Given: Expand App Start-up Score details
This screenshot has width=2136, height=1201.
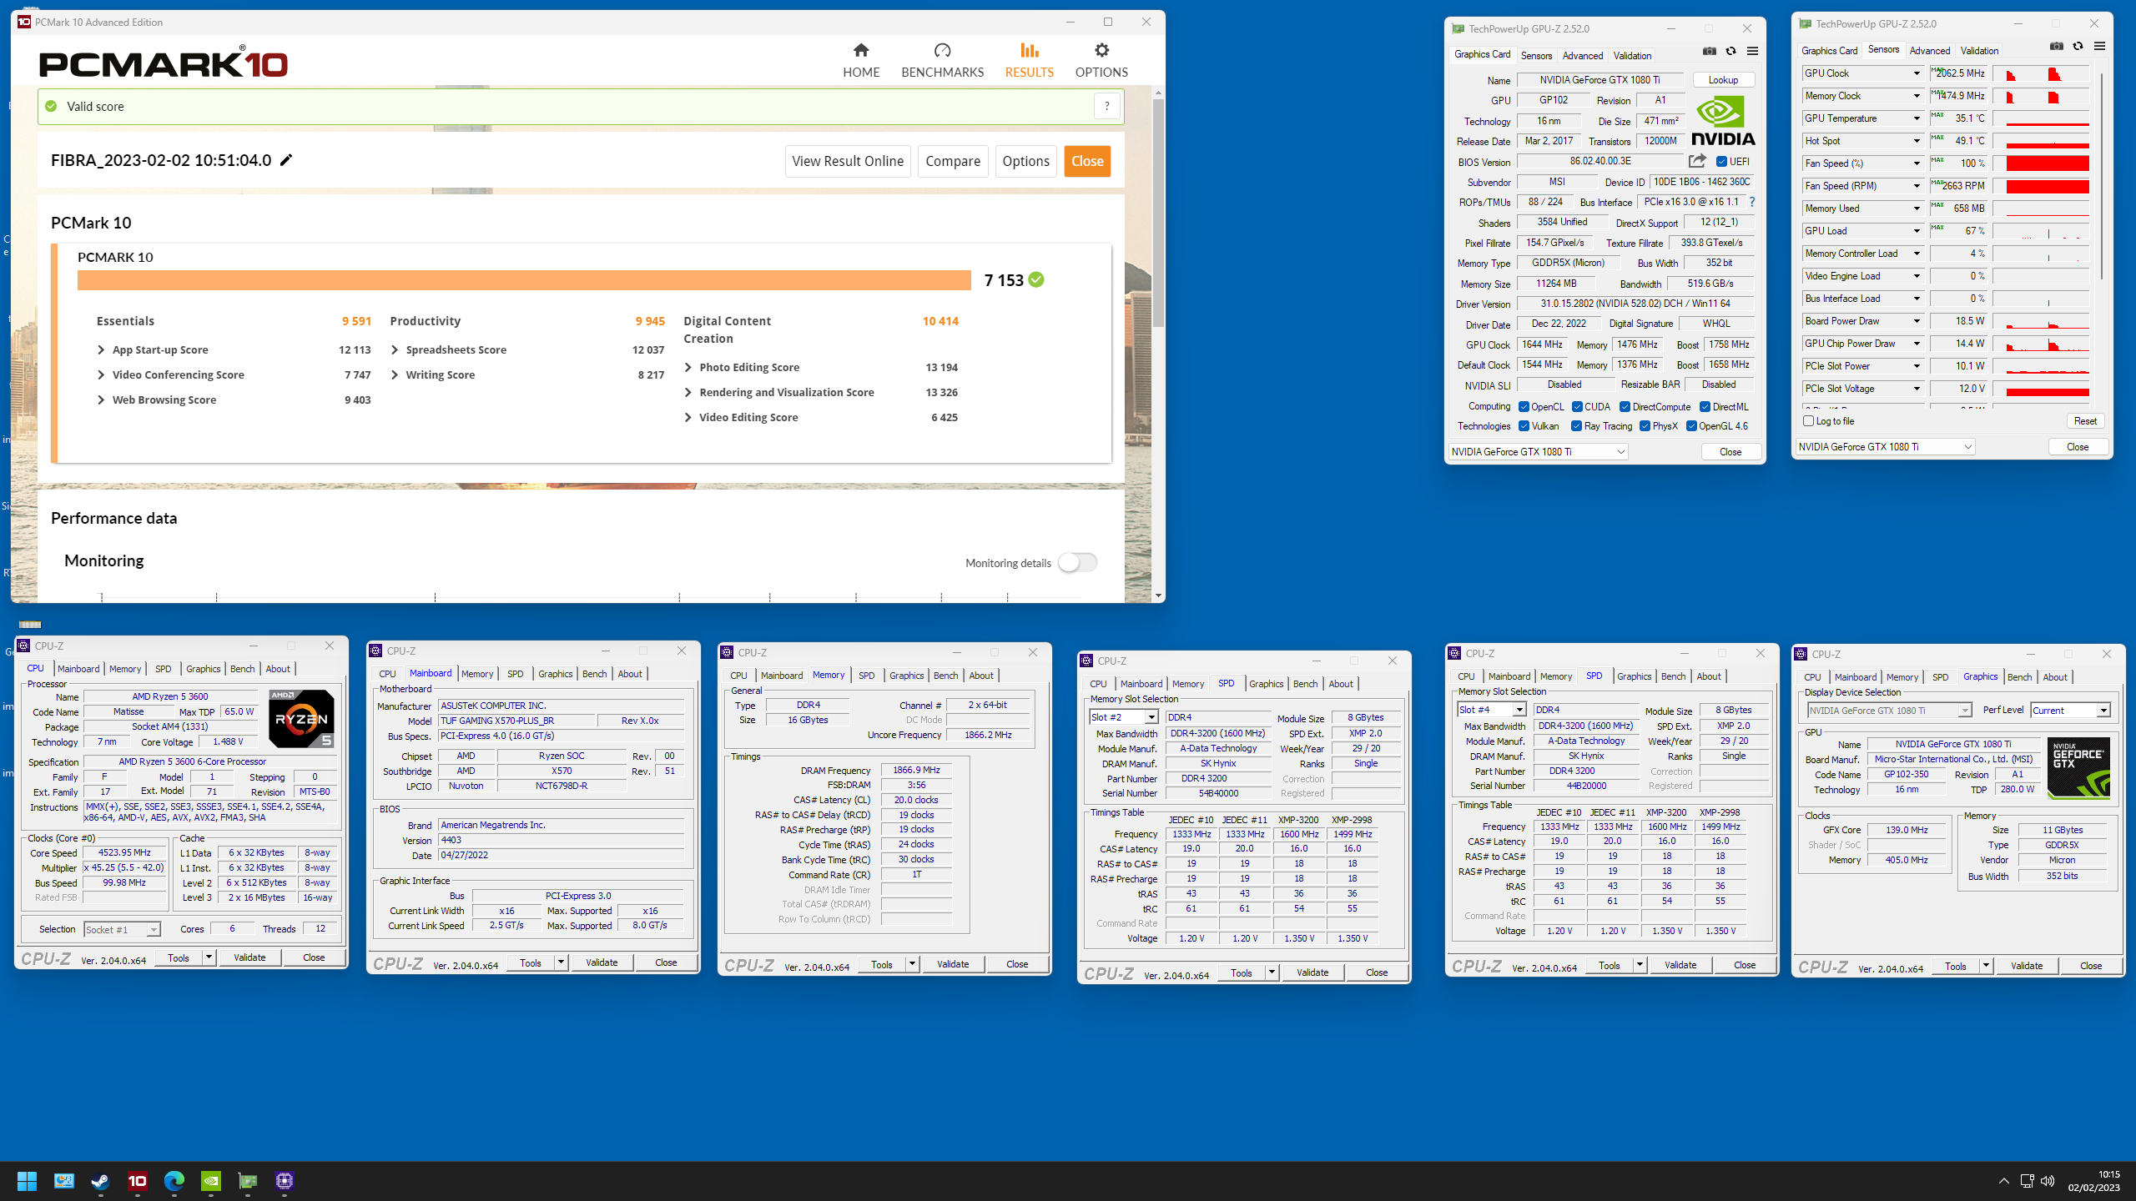Looking at the screenshot, I should [x=101, y=350].
